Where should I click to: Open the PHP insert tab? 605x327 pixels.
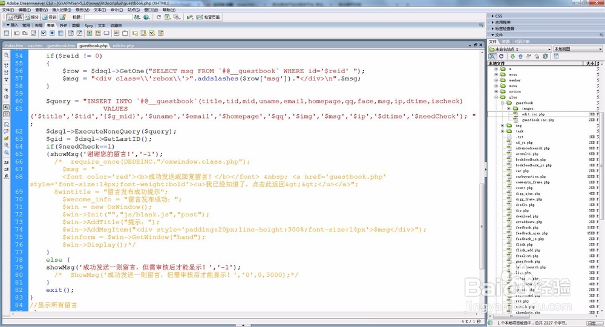coord(64,25)
